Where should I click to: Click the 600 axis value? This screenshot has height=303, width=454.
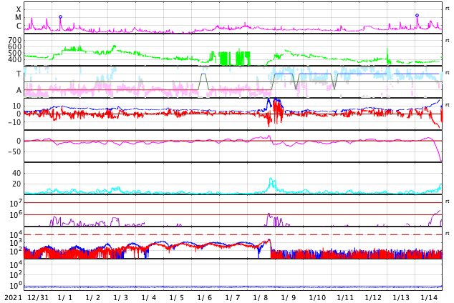(x=15, y=46)
